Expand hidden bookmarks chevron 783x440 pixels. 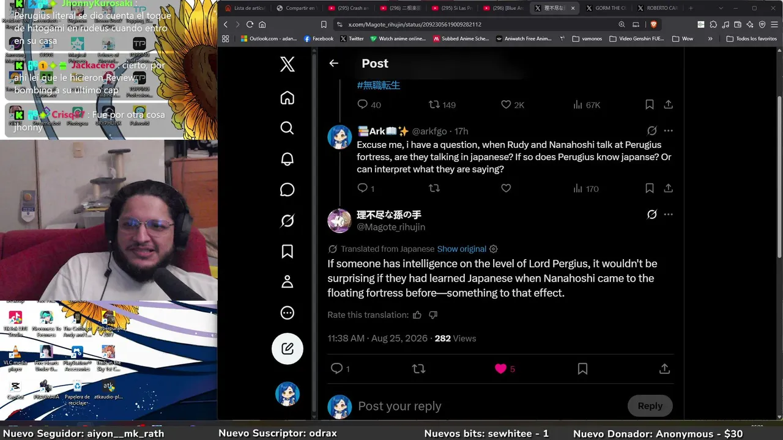click(710, 38)
